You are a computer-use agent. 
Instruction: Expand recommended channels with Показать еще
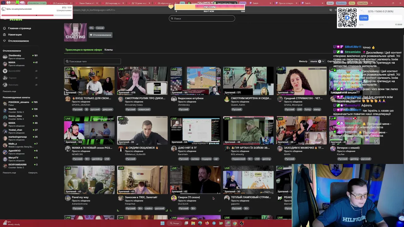(x=9, y=173)
